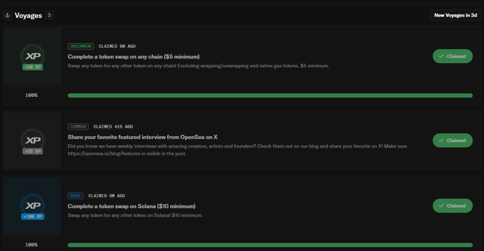
Task: Click the Voyages section heading
Action: tap(28, 15)
